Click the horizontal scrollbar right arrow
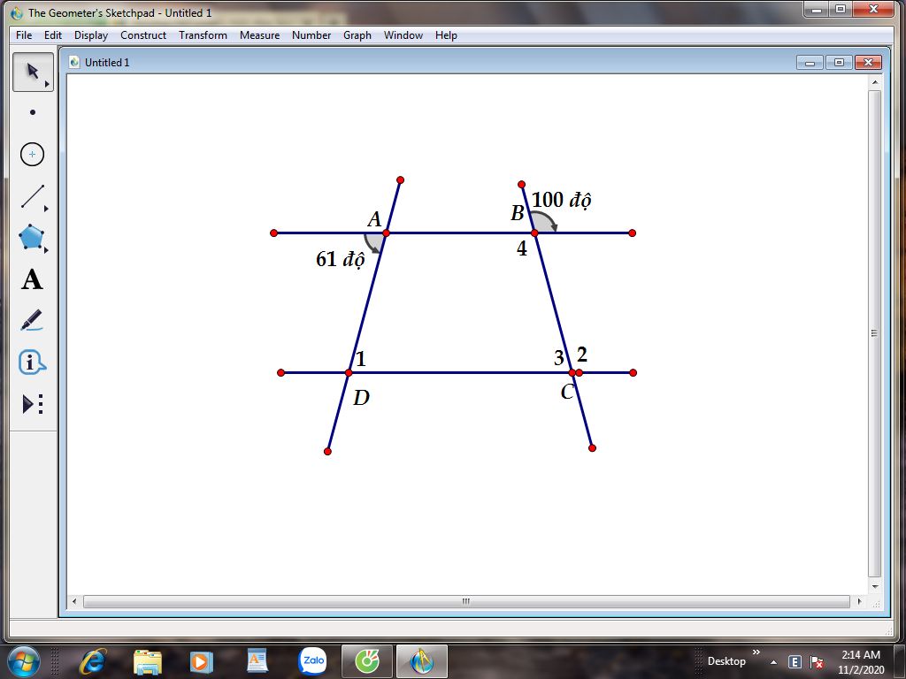The width and height of the screenshot is (906, 679). pos(859,601)
